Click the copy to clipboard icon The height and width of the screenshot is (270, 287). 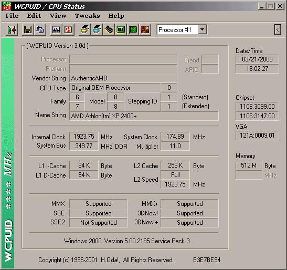(40, 29)
